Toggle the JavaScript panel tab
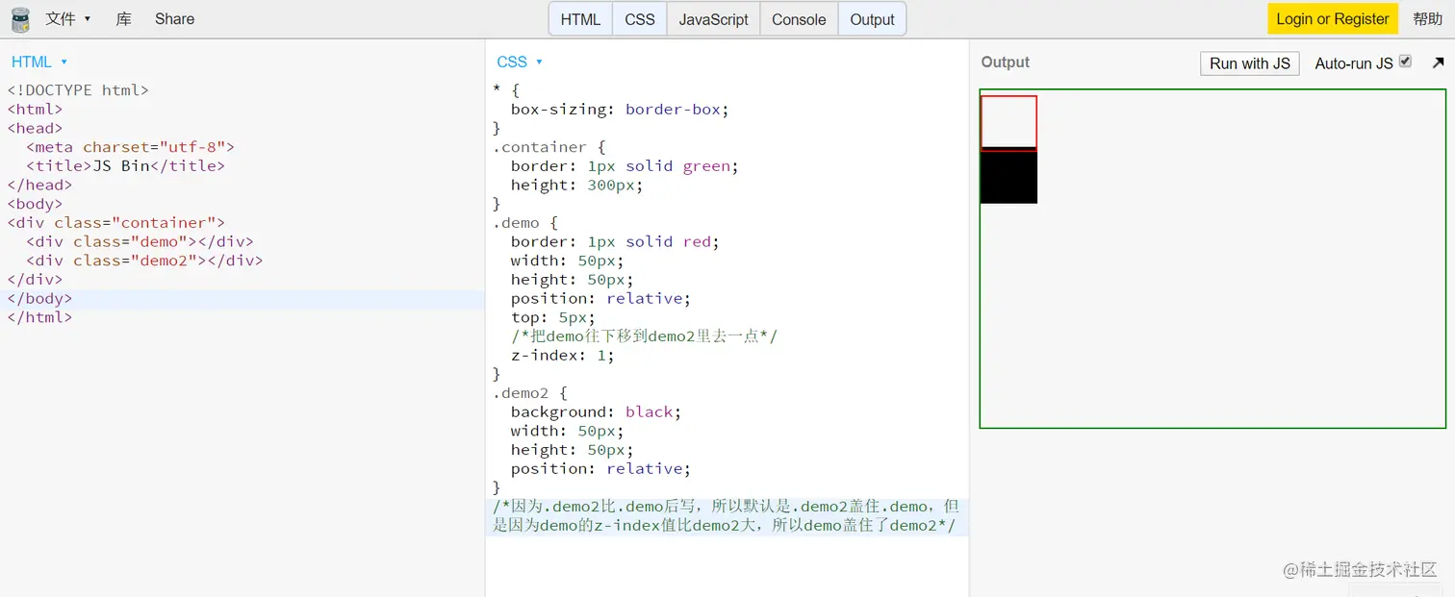1455x597 pixels. 714,19
